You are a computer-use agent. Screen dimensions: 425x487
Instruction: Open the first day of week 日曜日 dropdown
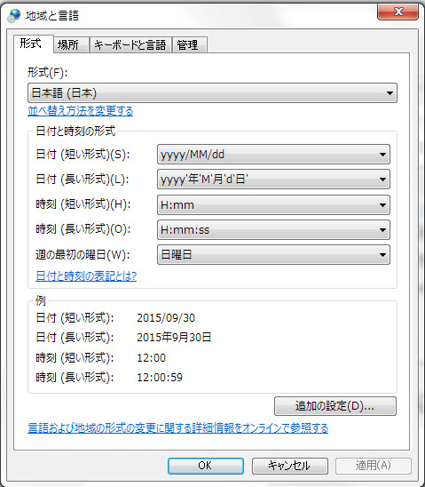pos(273,255)
